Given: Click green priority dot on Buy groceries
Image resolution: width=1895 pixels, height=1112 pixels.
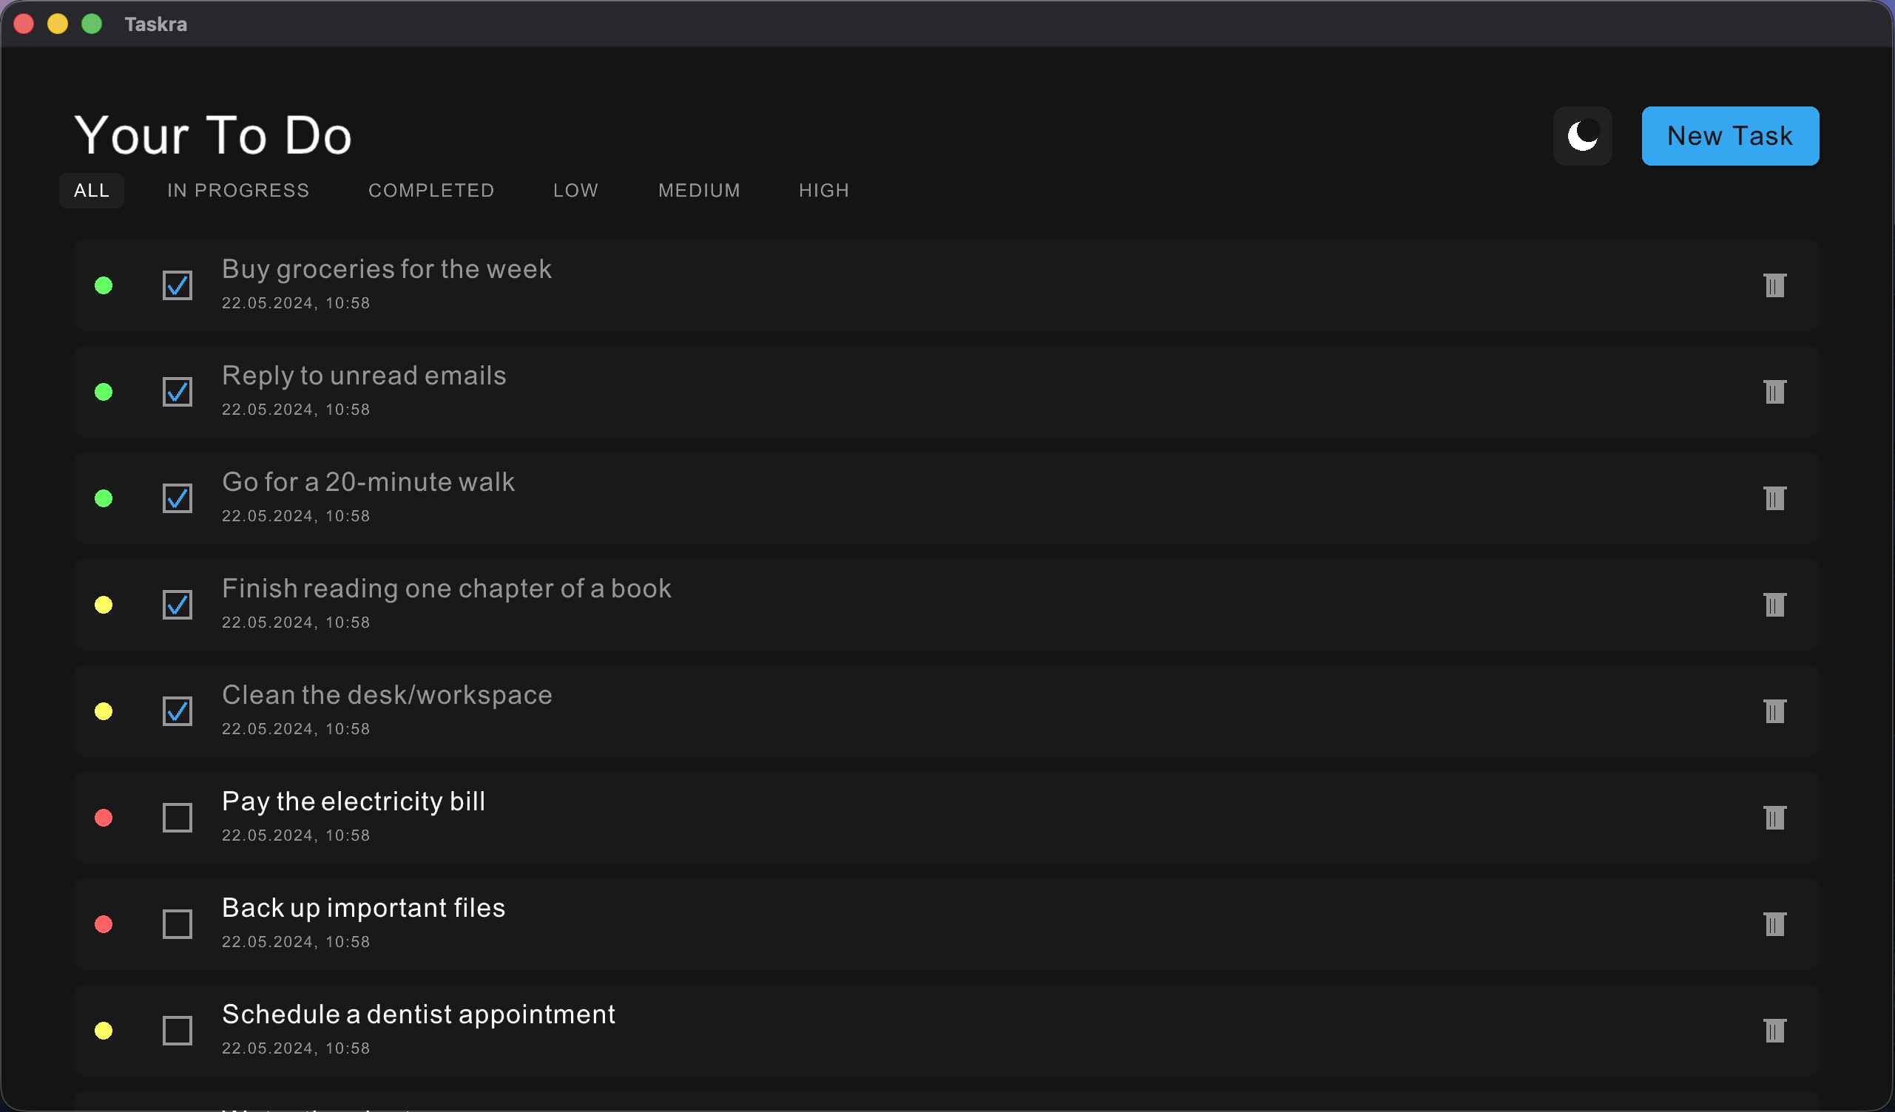Looking at the screenshot, I should 104,285.
